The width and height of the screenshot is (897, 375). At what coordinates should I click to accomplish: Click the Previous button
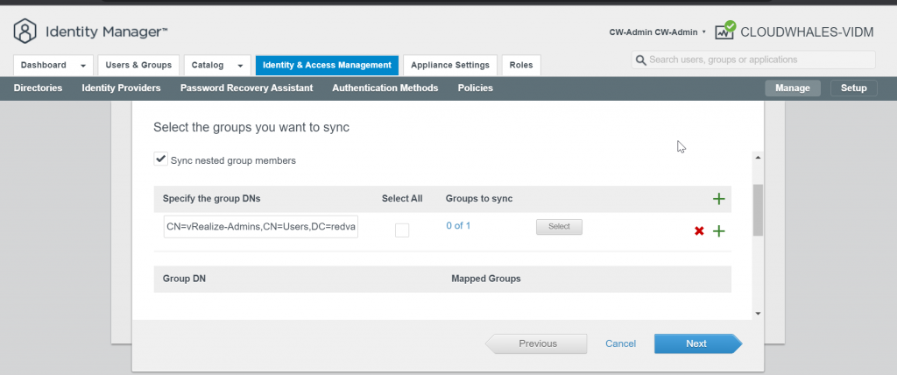tap(537, 344)
